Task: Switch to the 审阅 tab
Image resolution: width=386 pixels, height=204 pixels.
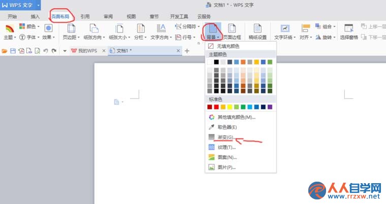Action: [108, 16]
